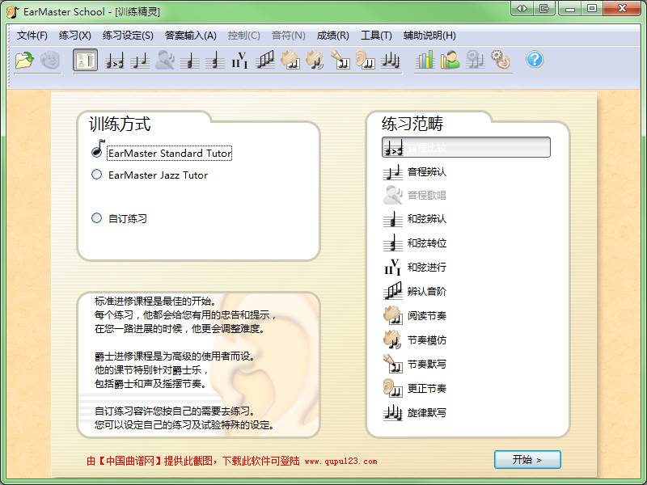Choose 节奏模仿 exercise from the list

[x=426, y=339]
